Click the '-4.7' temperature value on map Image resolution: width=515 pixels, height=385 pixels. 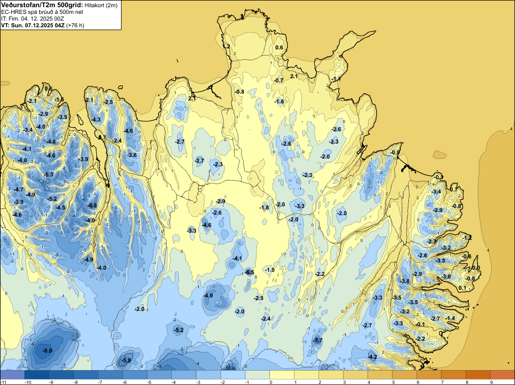click(19, 189)
